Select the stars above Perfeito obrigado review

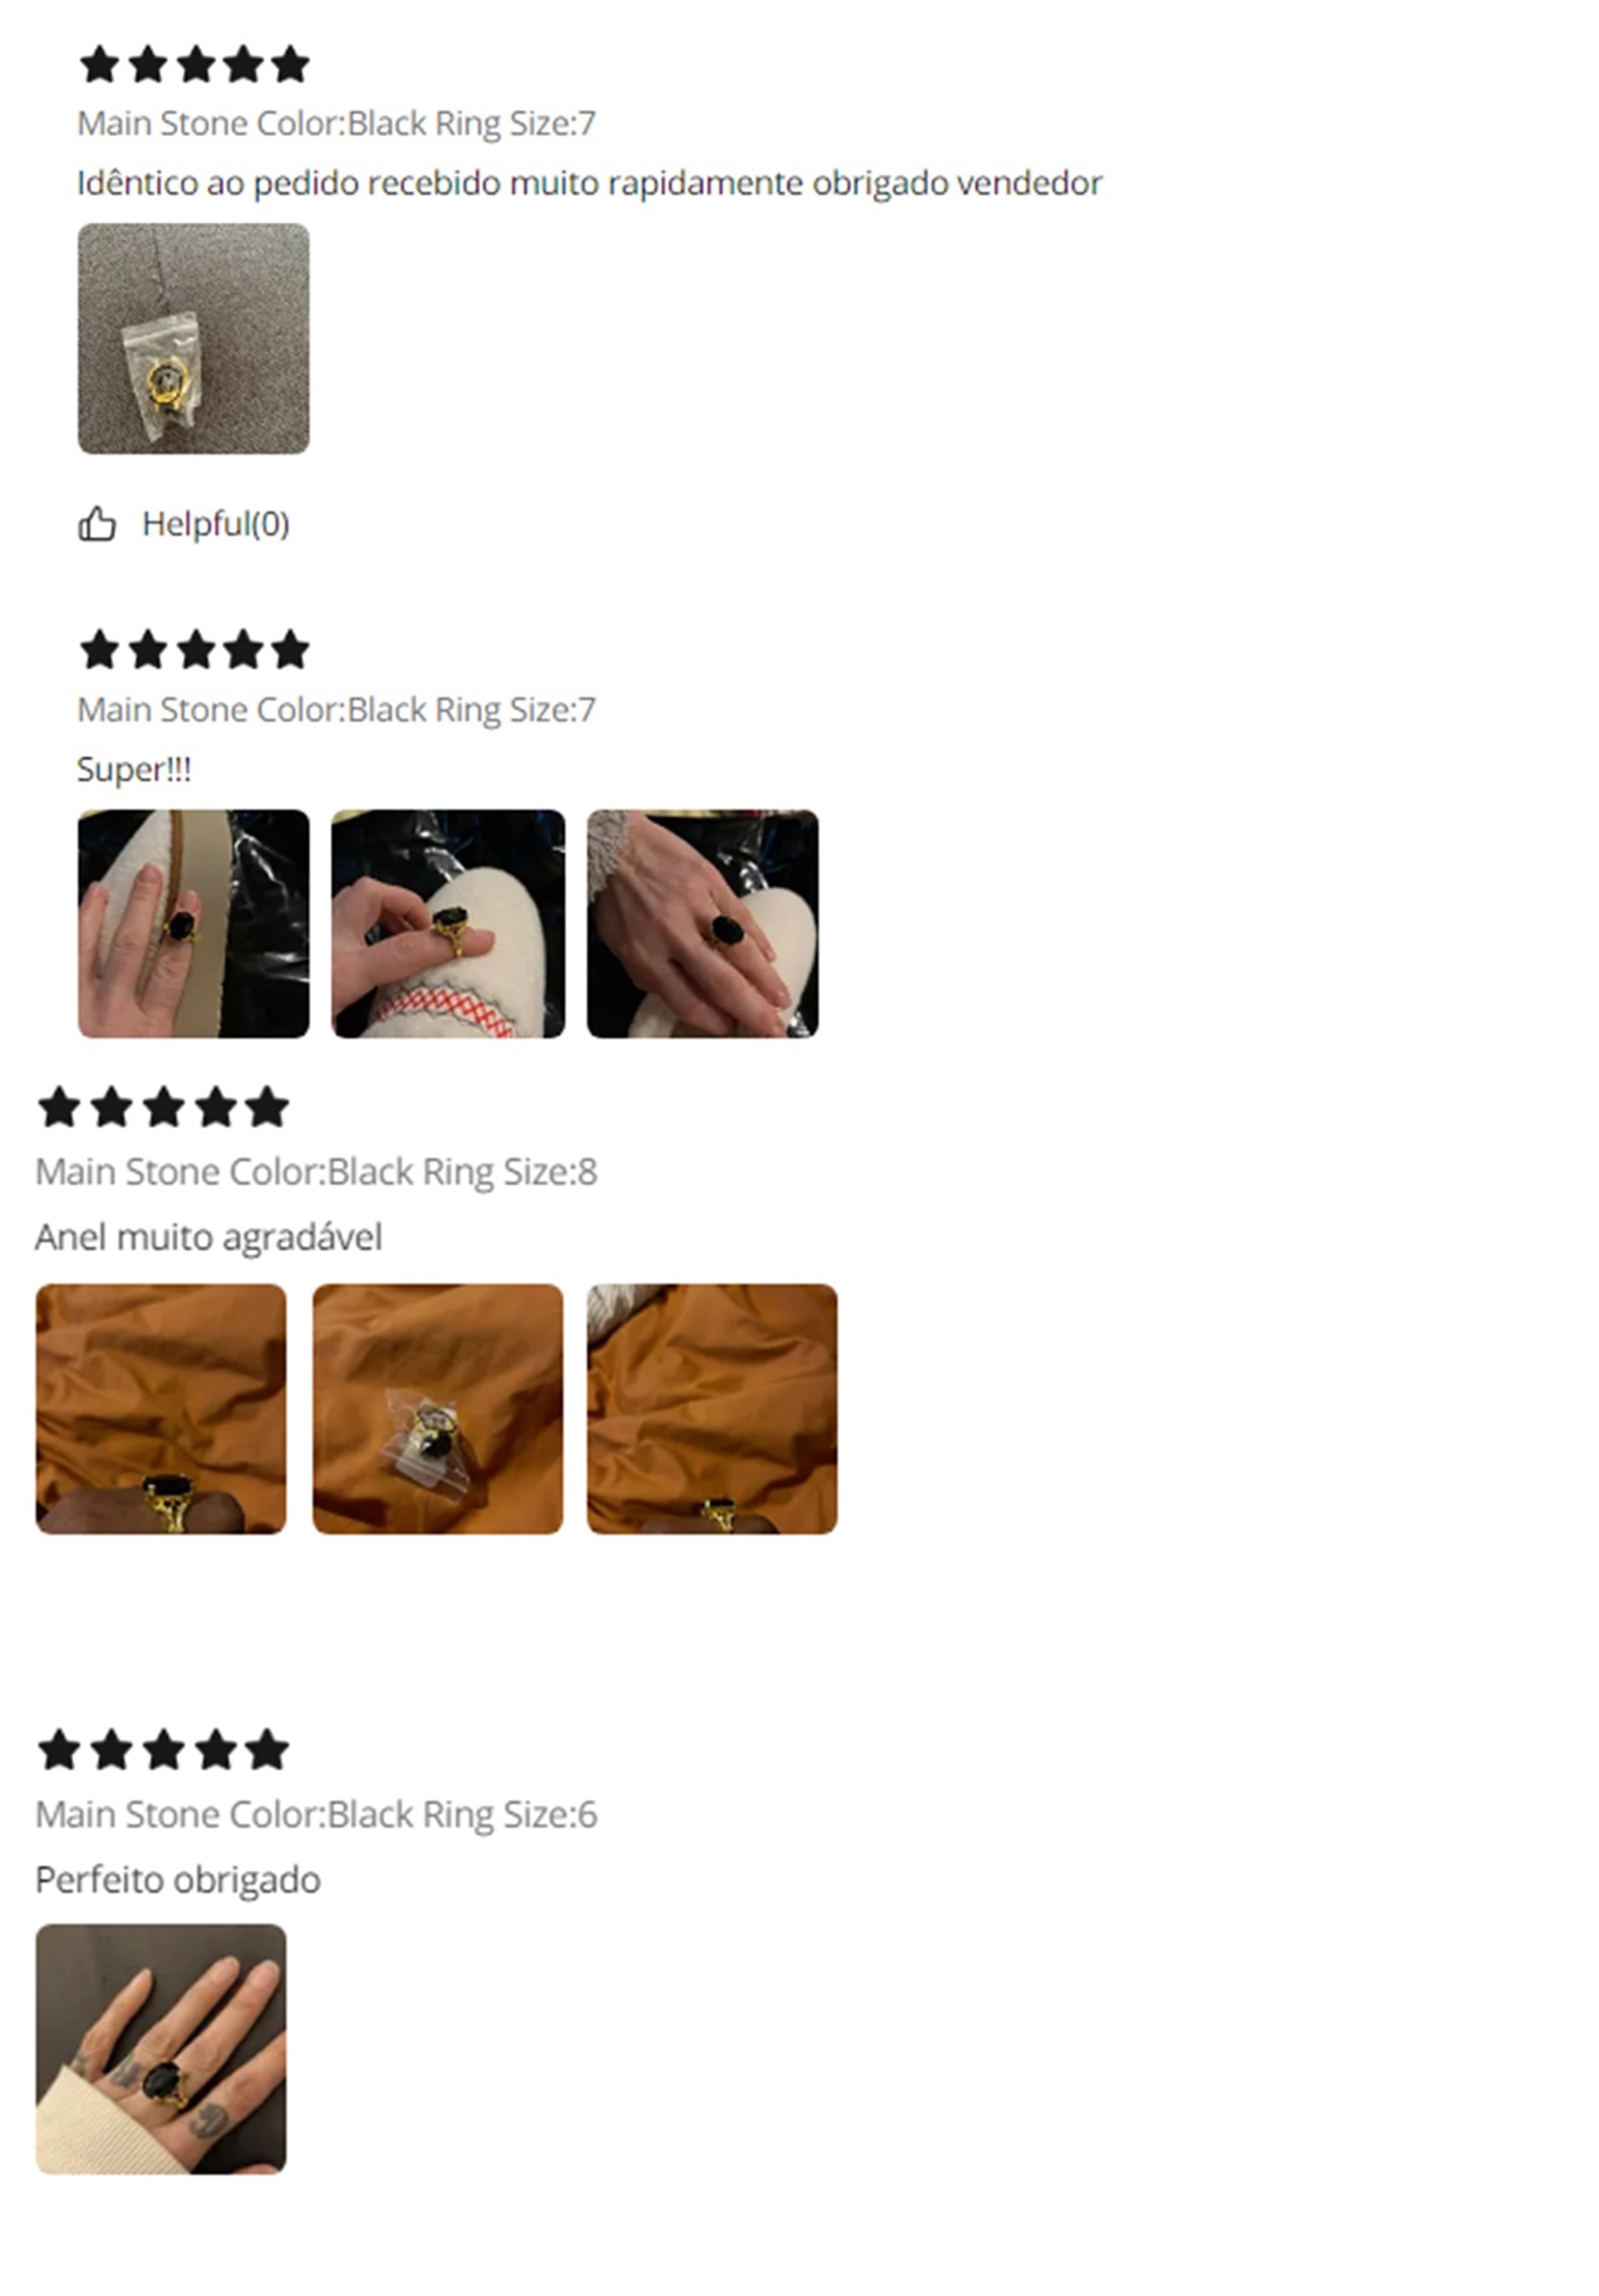163,1750
